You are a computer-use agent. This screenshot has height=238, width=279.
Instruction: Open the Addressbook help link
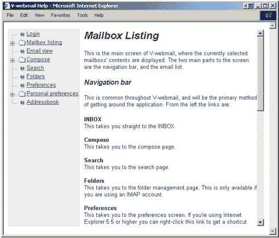point(43,102)
